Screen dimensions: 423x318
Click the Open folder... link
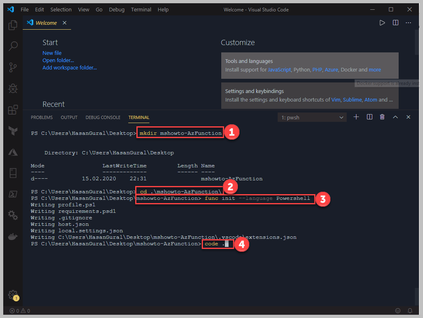coord(58,60)
